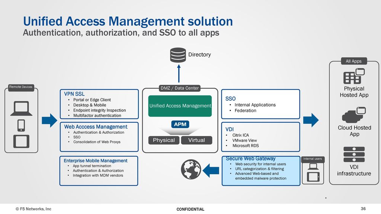This screenshot has height=214, width=381.
Task: Select the Internal users label
Action: coord(313,159)
